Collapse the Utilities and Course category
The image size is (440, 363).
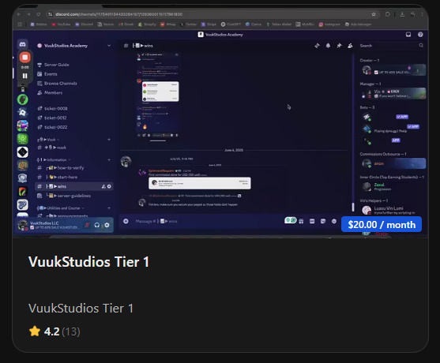(61, 208)
